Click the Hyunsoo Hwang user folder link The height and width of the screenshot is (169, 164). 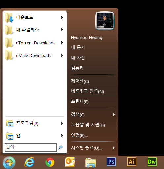86,38
